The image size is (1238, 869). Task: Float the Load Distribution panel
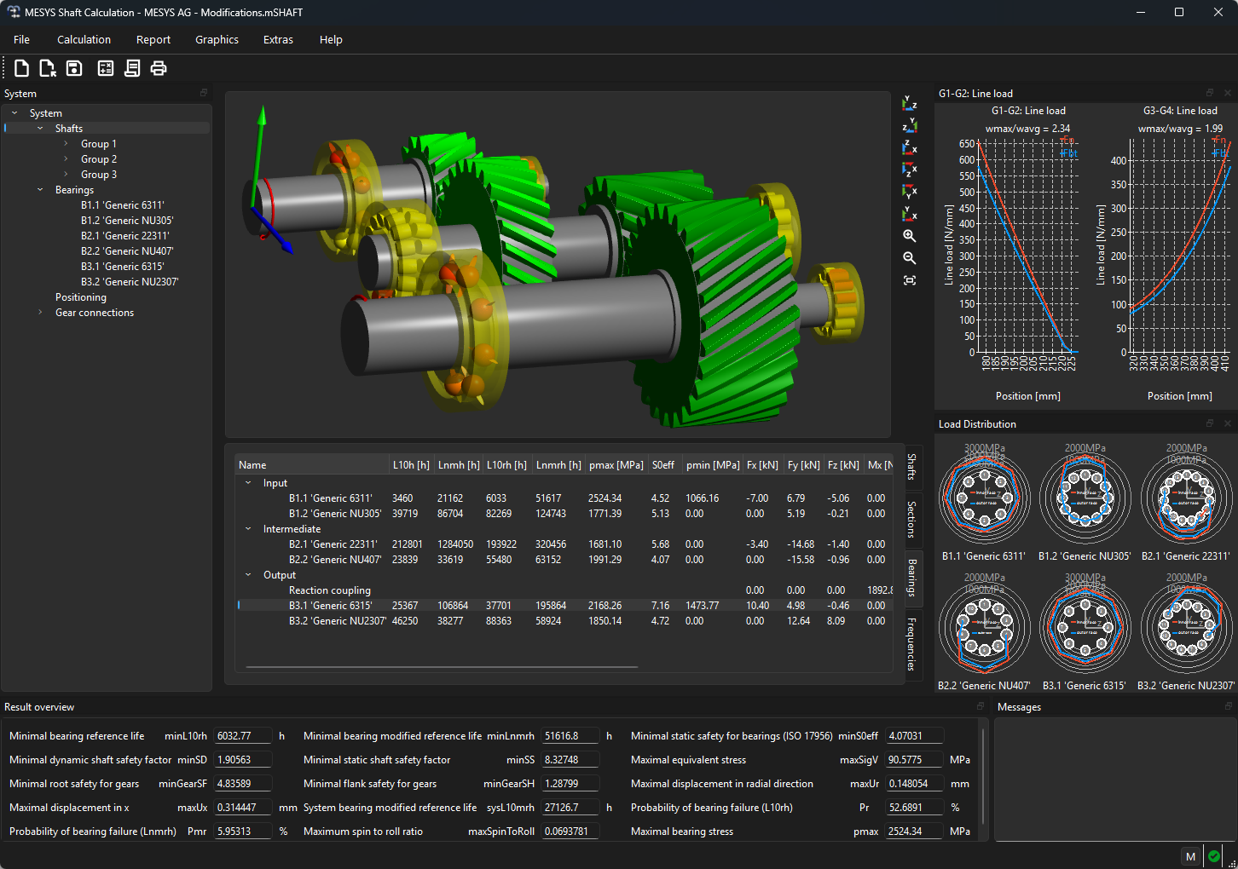tap(1209, 423)
